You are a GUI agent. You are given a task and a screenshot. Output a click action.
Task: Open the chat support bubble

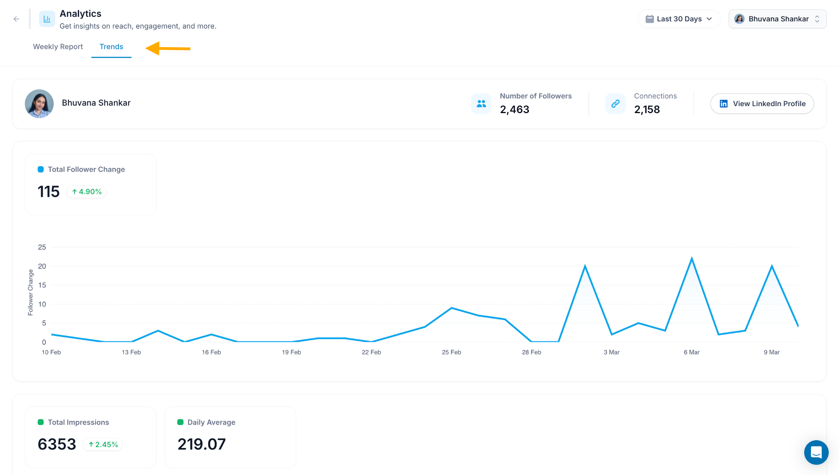tap(816, 452)
